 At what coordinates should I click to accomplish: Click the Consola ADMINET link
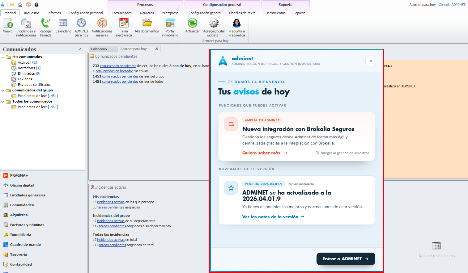click(452, 5)
